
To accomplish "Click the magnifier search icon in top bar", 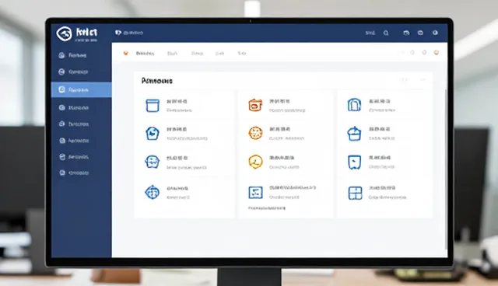I will click(x=386, y=33).
